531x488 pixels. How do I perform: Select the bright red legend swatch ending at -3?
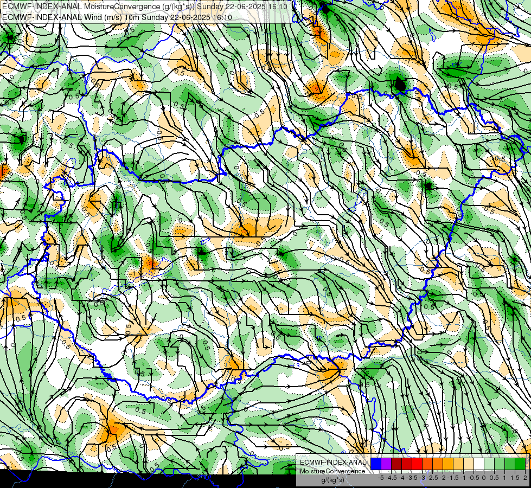click(x=417, y=464)
